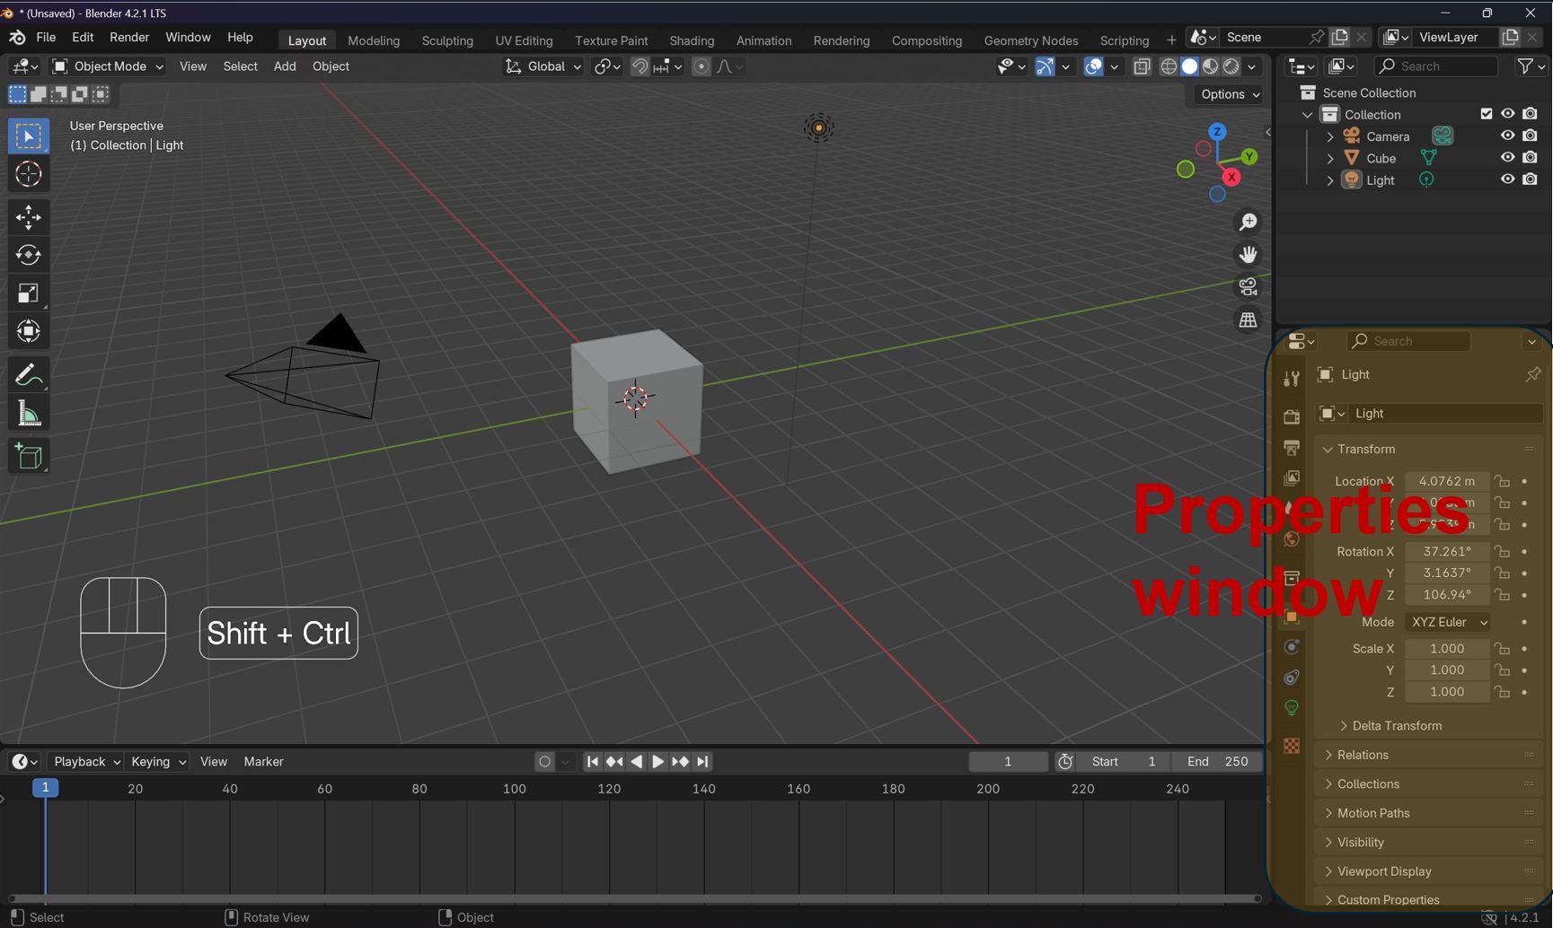Toggle proportional editing
The width and height of the screenshot is (1553, 928).
click(701, 66)
